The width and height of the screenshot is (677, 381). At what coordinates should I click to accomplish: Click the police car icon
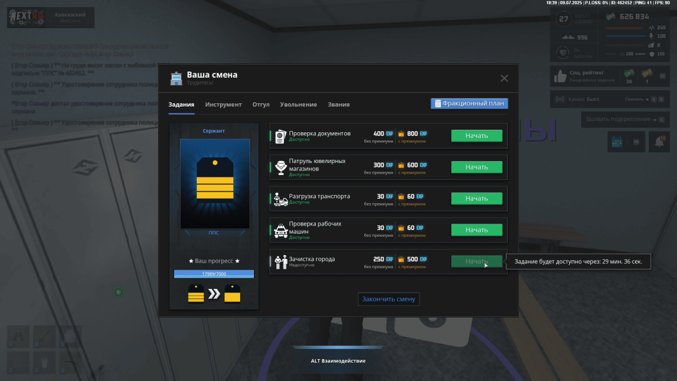click(x=281, y=231)
